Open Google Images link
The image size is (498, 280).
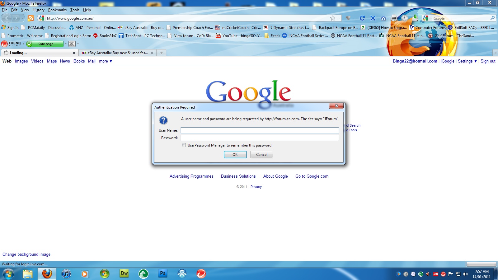click(x=21, y=61)
